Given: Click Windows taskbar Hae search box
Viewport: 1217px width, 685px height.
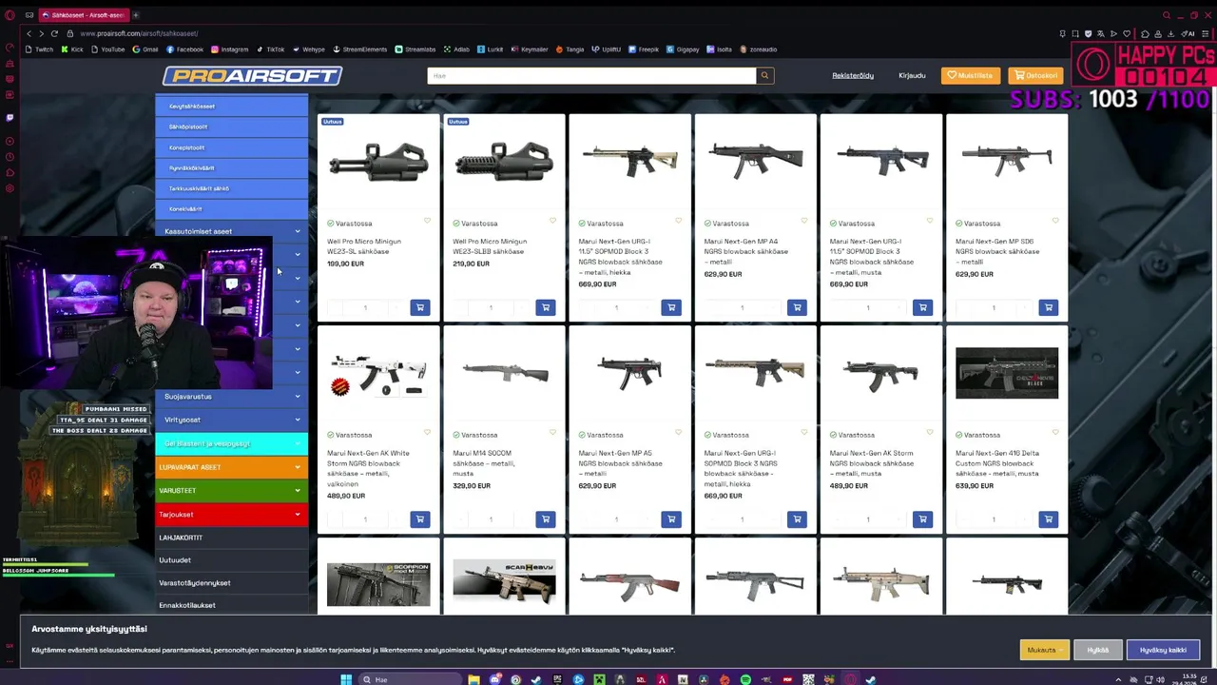Looking at the screenshot, I should coord(411,679).
